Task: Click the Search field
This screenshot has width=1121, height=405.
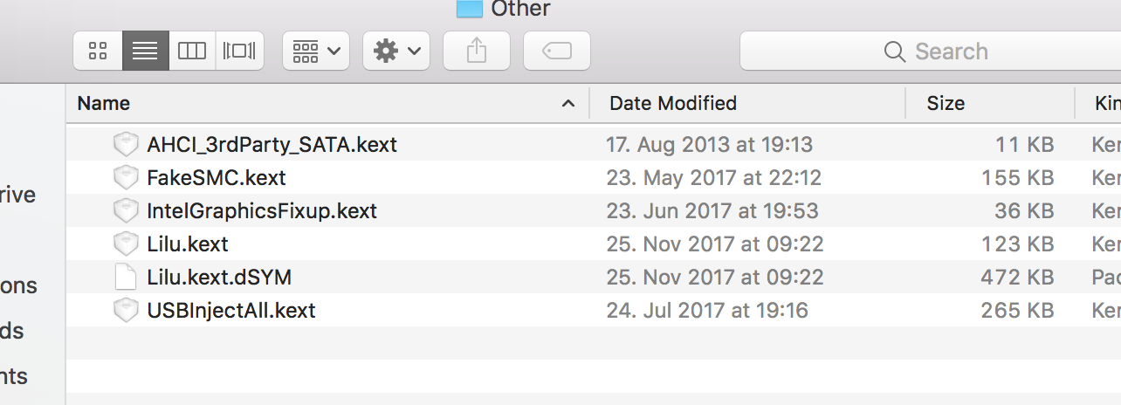Action: tap(934, 51)
